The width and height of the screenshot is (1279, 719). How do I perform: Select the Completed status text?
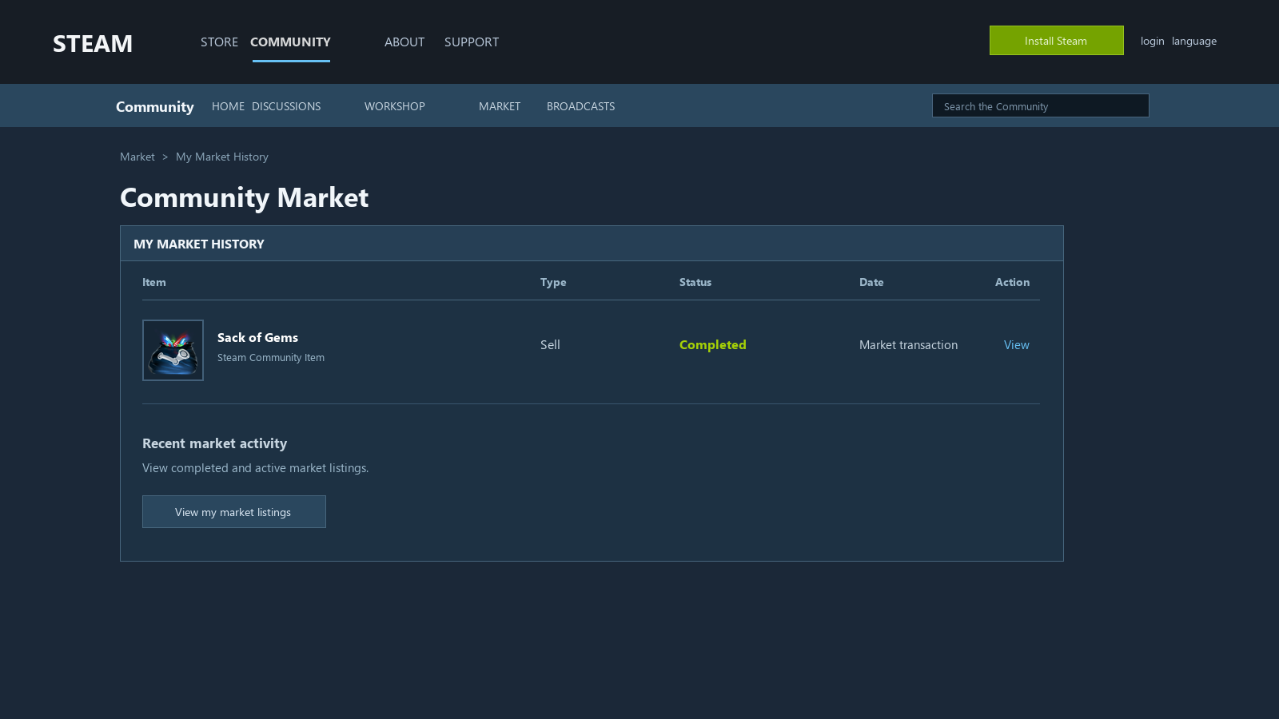point(712,344)
